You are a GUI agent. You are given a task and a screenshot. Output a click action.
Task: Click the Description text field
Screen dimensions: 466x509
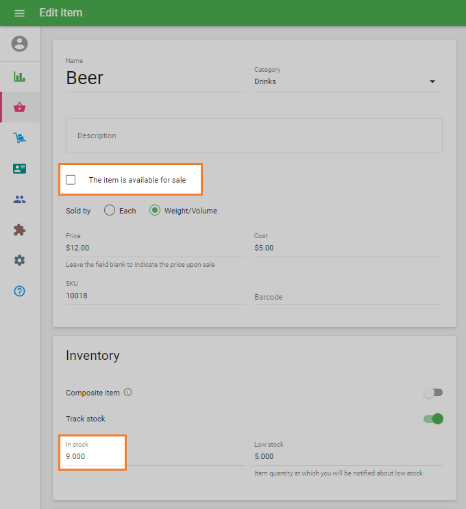254,135
